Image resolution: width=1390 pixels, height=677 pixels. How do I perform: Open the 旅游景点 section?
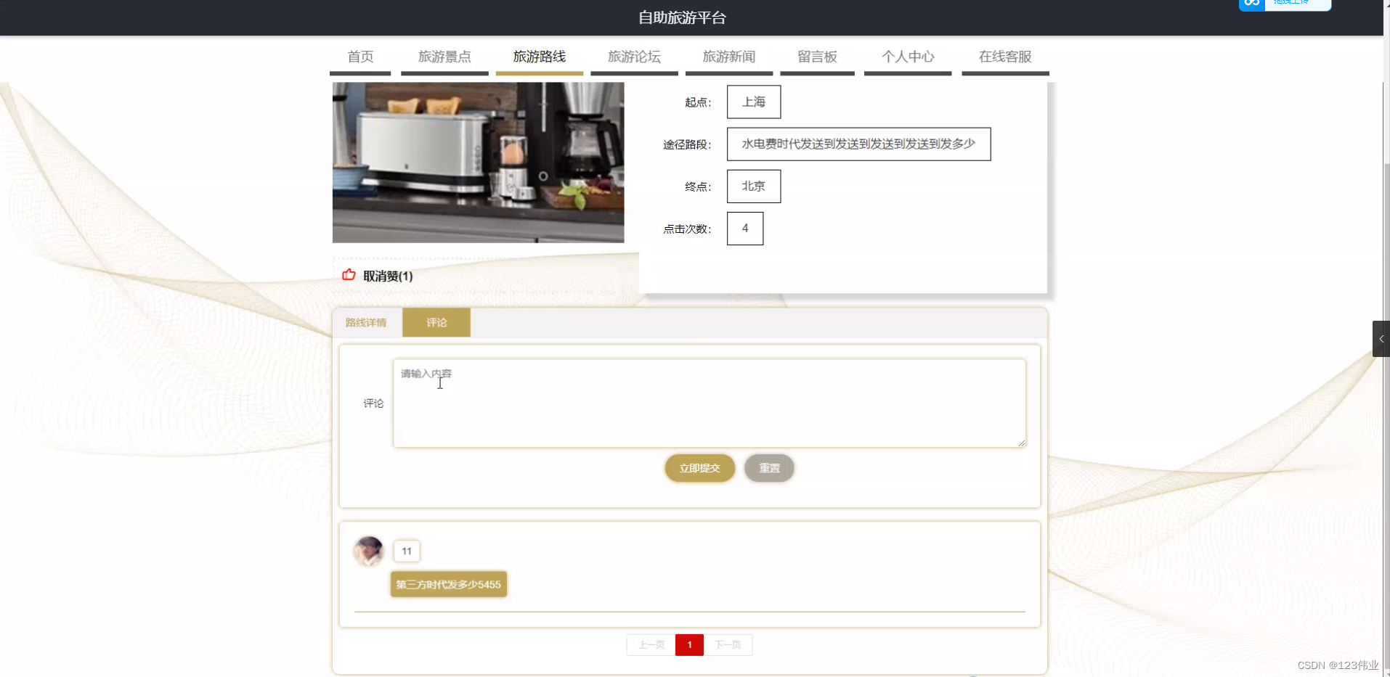[x=444, y=57]
